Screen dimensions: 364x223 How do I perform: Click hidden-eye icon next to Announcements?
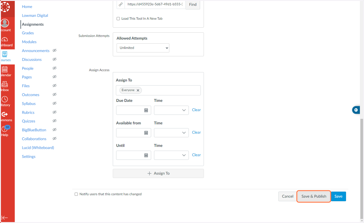pyautogui.click(x=55, y=51)
